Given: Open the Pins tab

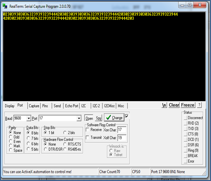Looking at the screenshot, I should click(45, 106).
